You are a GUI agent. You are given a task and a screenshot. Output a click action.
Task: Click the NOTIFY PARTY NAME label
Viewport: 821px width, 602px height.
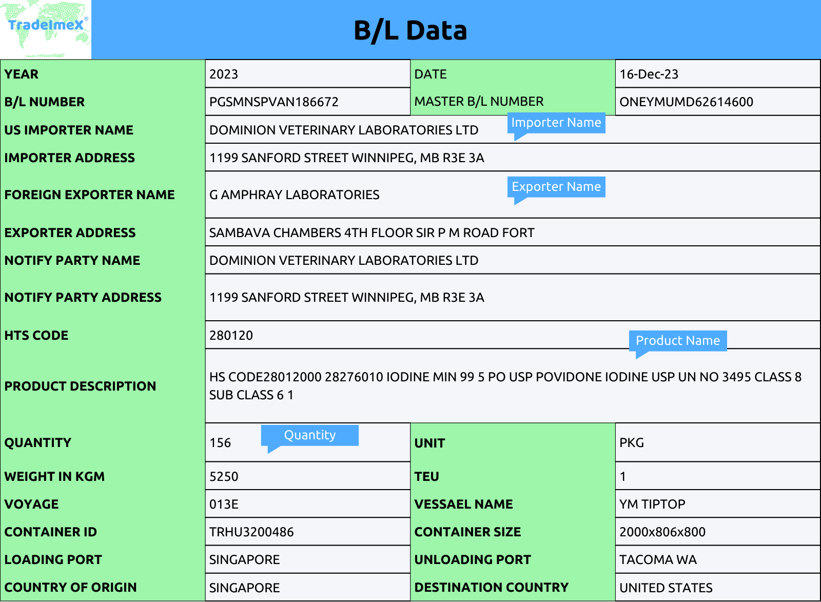pyautogui.click(x=72, y=261)
